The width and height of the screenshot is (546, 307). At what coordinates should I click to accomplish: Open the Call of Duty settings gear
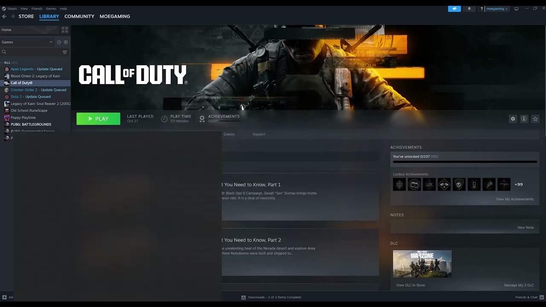point(513,119)
